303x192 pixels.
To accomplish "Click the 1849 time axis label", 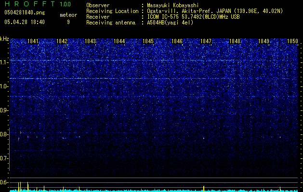I will pos(263,41).
